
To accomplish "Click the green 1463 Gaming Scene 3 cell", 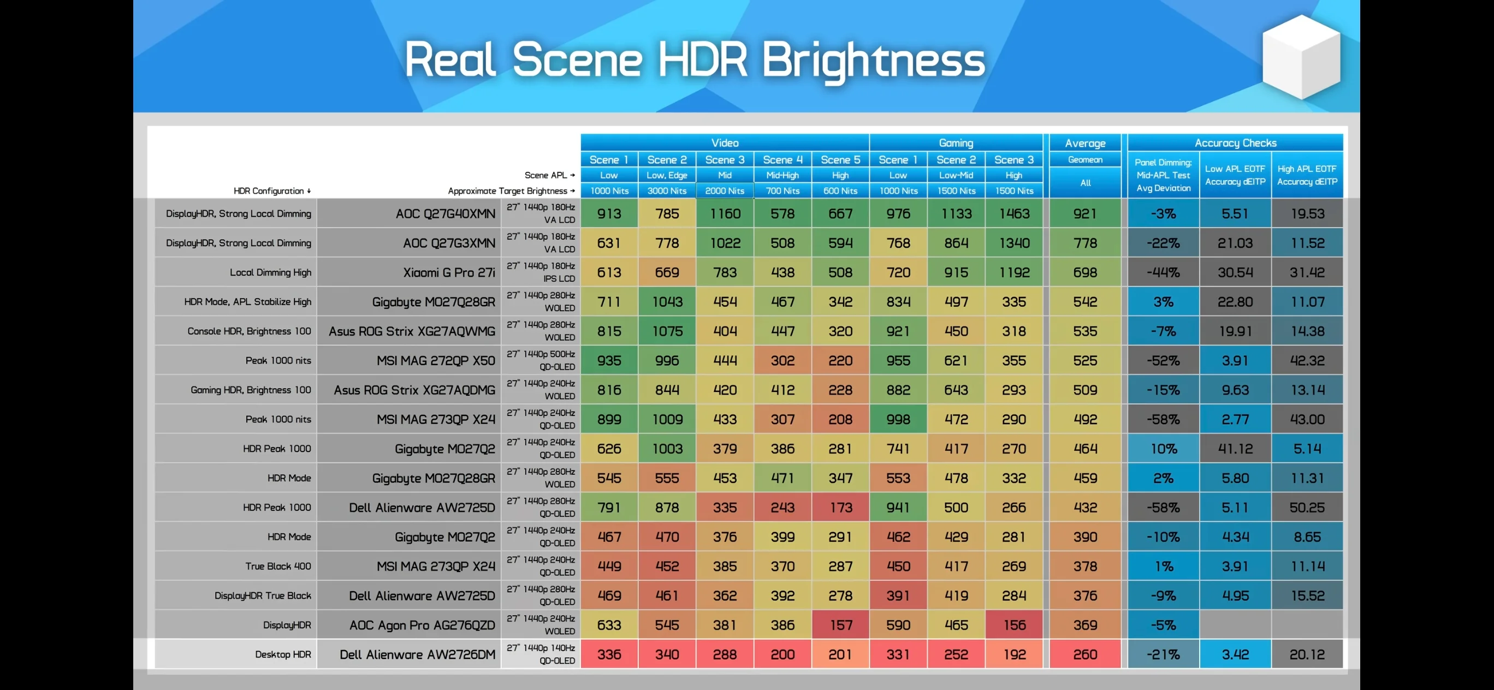I will 1014,213.
